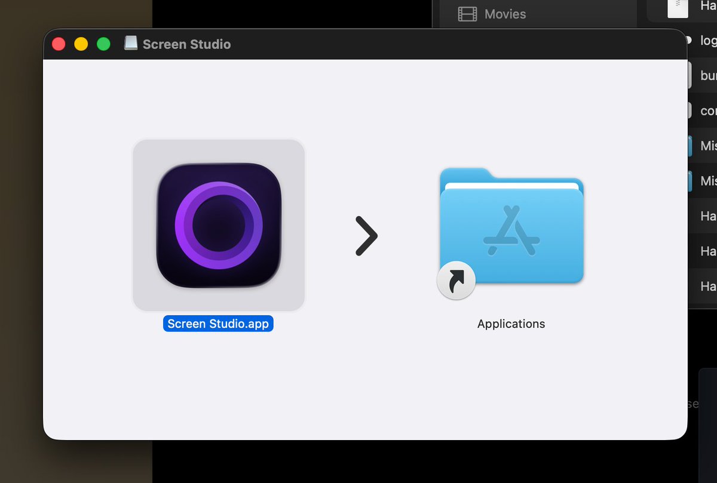Click the Screen Studio window title text
The width and height of the screenshot is (717, 483).
pos(186,44)
